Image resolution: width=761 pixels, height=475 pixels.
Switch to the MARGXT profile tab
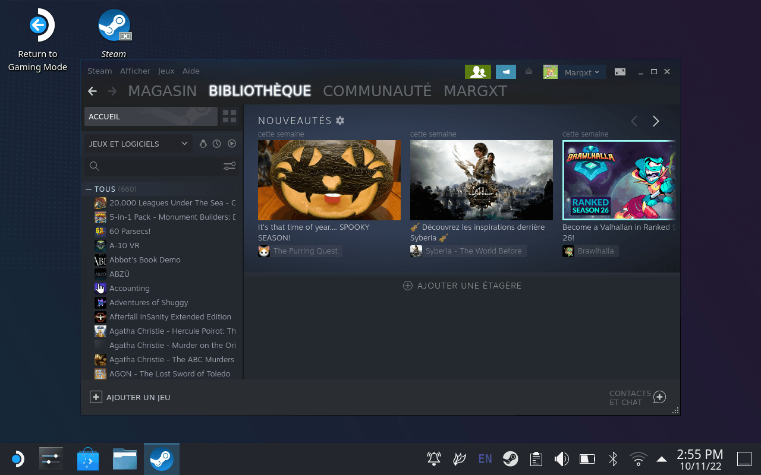point(476,91)
